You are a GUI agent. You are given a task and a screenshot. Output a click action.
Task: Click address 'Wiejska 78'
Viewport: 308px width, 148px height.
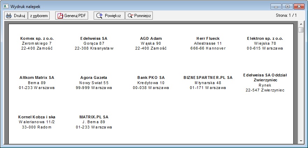pos(265,43)
